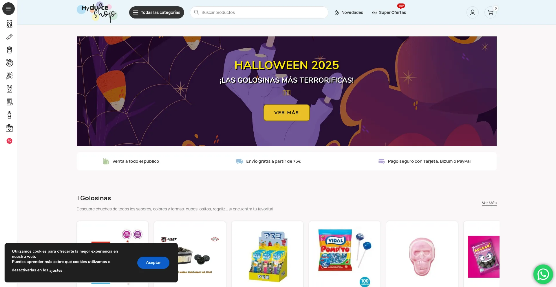The height and width of the screenshot is (287, 556).
Task: Accept cookies with the Aceptar button
Action: click(153, 262)
